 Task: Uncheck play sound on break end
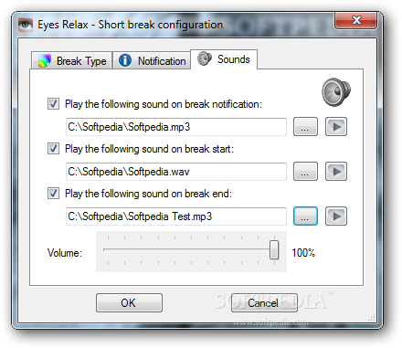(53, 194)
